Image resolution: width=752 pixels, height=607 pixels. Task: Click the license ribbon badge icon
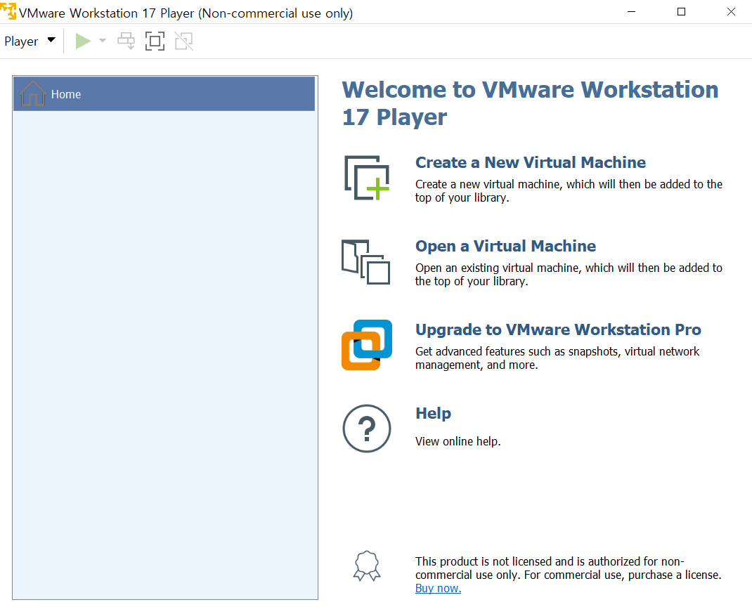pos(367,566)
